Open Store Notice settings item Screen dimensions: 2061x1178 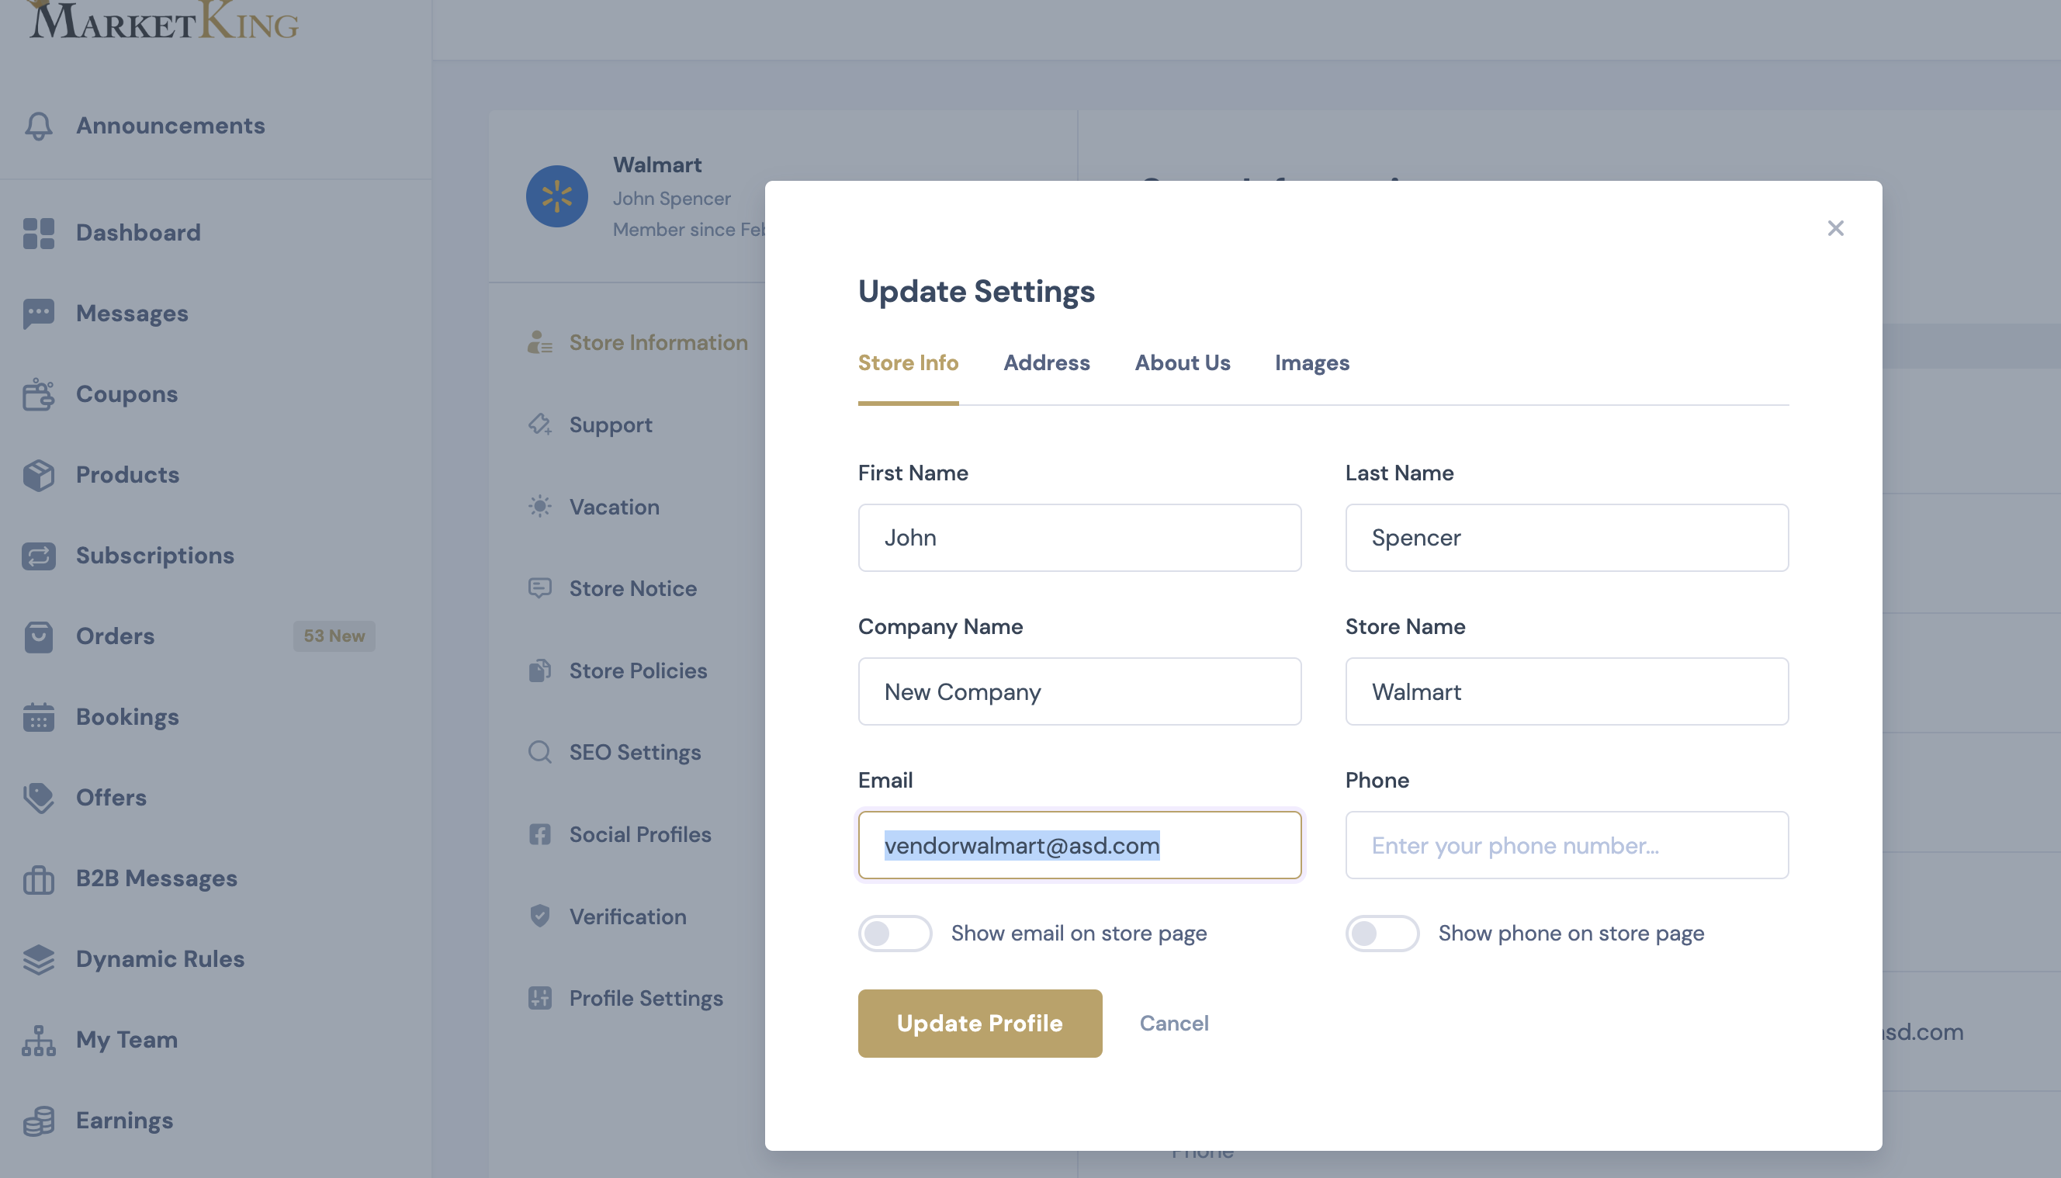point(612,589)
